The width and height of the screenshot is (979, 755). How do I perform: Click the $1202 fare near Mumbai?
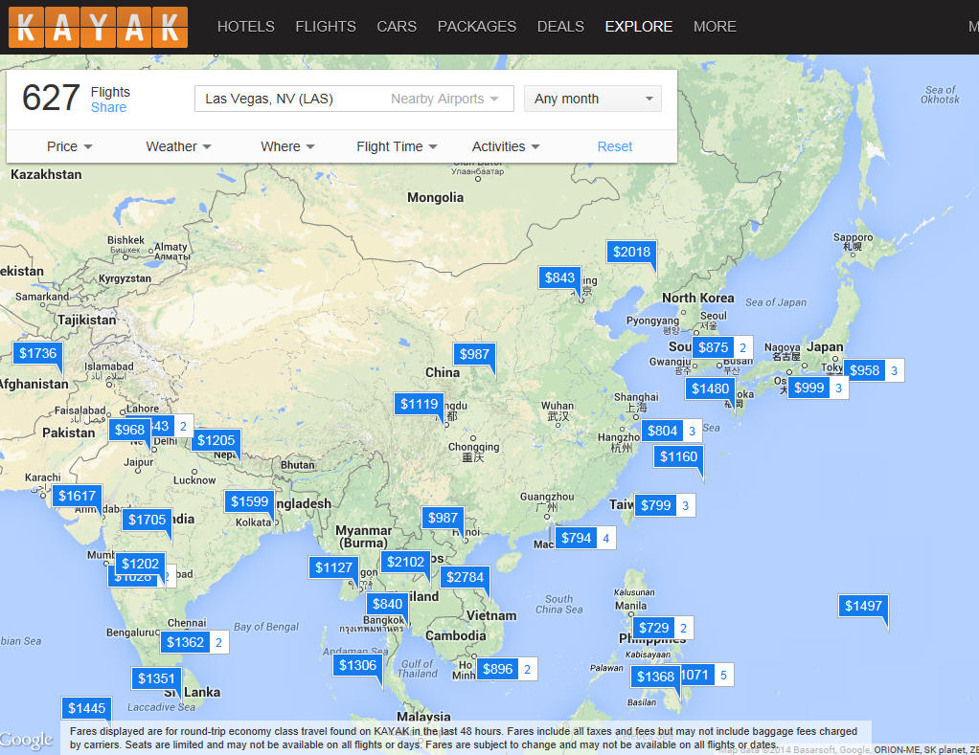point(140,565)
